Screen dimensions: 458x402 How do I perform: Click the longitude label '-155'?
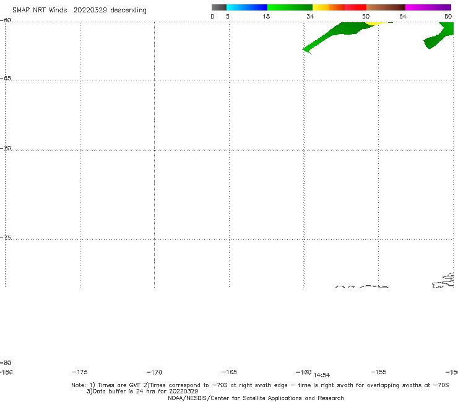pos(379,372)
